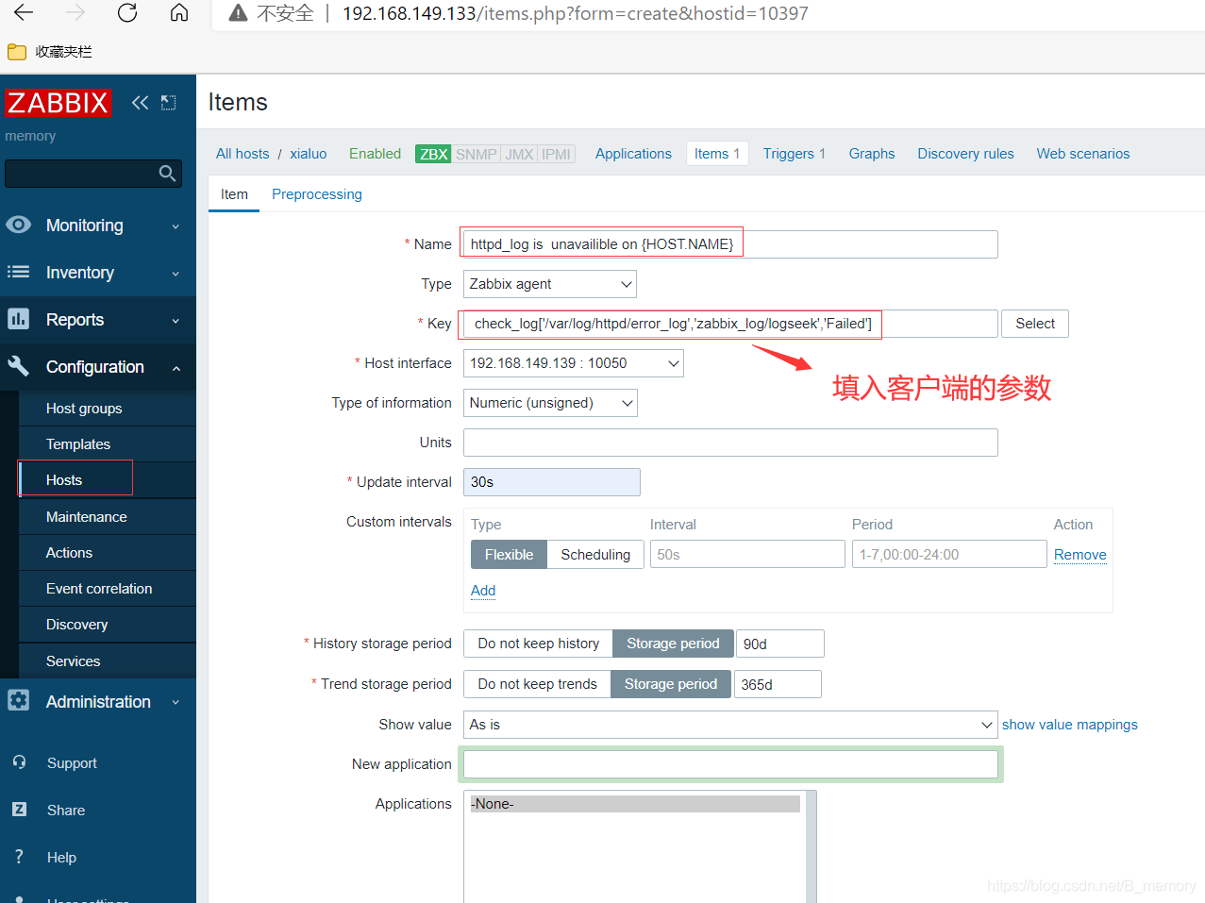1205x903 pixels.
Task: Click the Inventory list icon
Action: tap(18, 272)
